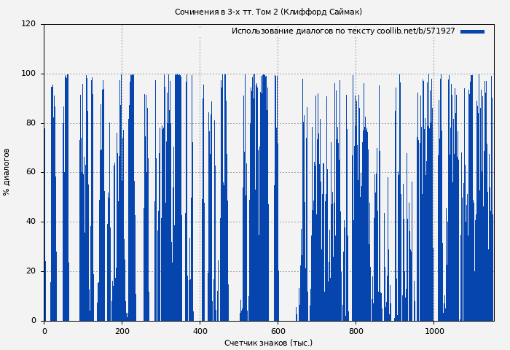Click the x-axis tick label 400
This screenshot has width=510, height=350.
point(200,331)
